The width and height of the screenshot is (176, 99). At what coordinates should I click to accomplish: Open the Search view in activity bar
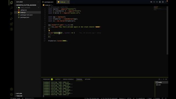[x=11, y=8]
